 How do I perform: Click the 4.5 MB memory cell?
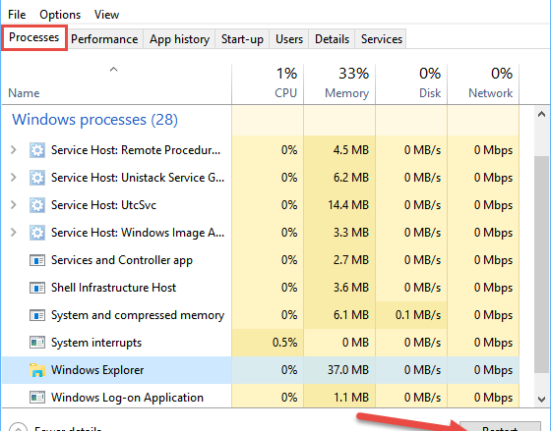[339, 150]
